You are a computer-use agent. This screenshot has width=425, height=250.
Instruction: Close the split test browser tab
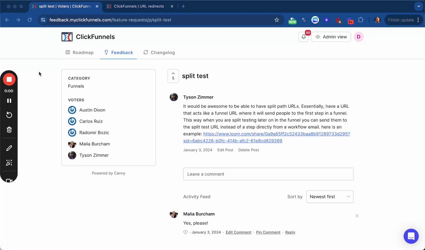96,6
